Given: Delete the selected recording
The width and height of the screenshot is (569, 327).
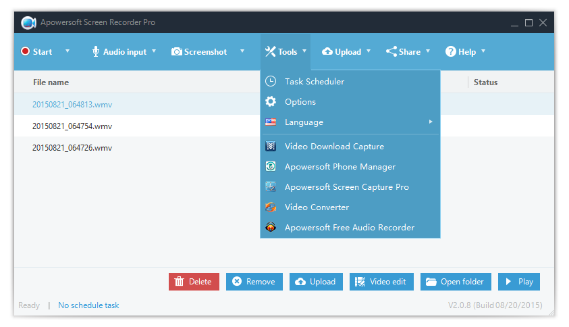Looking at the screenshot, I should (194, 282).
